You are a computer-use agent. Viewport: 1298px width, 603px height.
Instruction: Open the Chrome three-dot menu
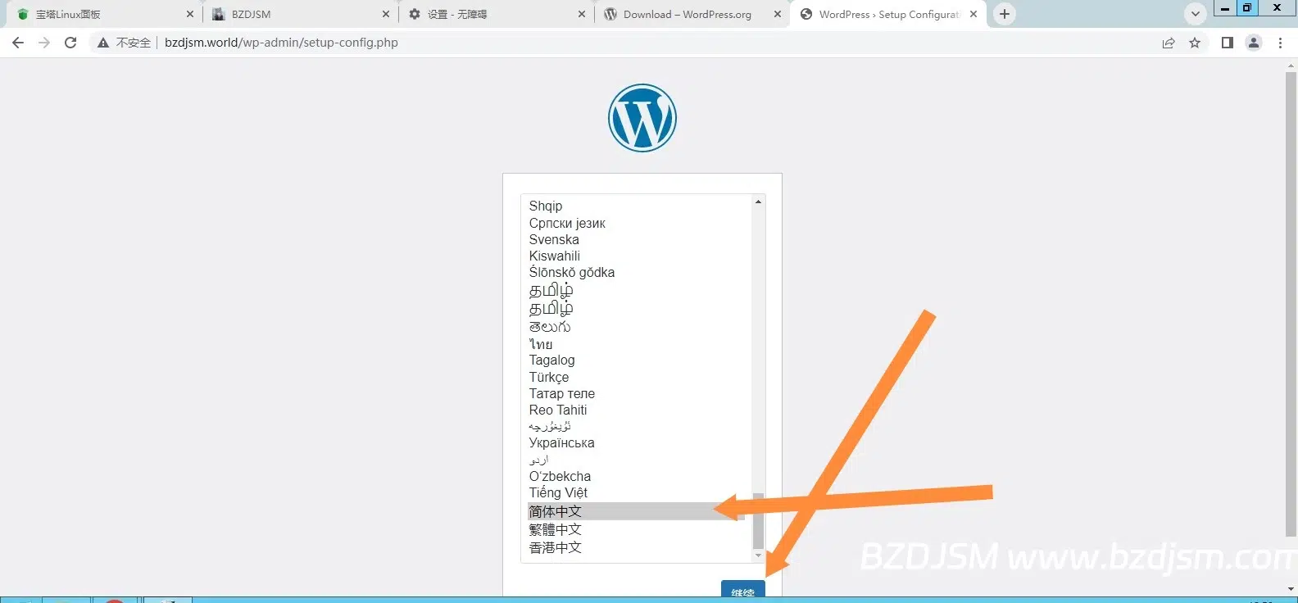pyautogui.click(x=1280, y=43)
